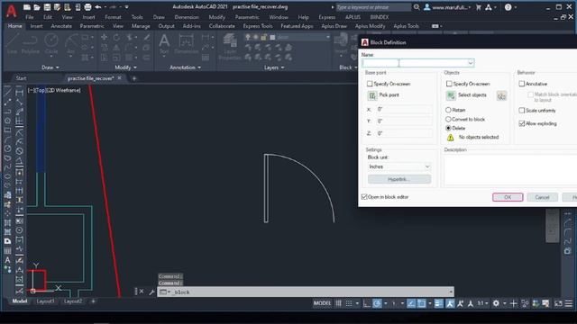Expand the Modify panel flyout
Viewport: 577px width, 324px height.
(126, 67)
